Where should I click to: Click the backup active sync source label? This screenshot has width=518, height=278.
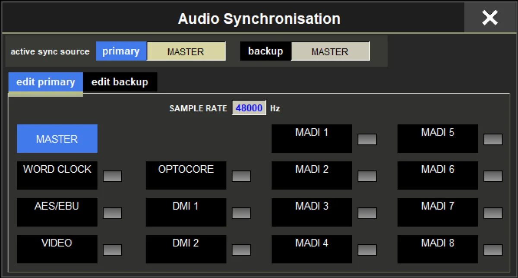pyautogui.click(x=265, y=51)
